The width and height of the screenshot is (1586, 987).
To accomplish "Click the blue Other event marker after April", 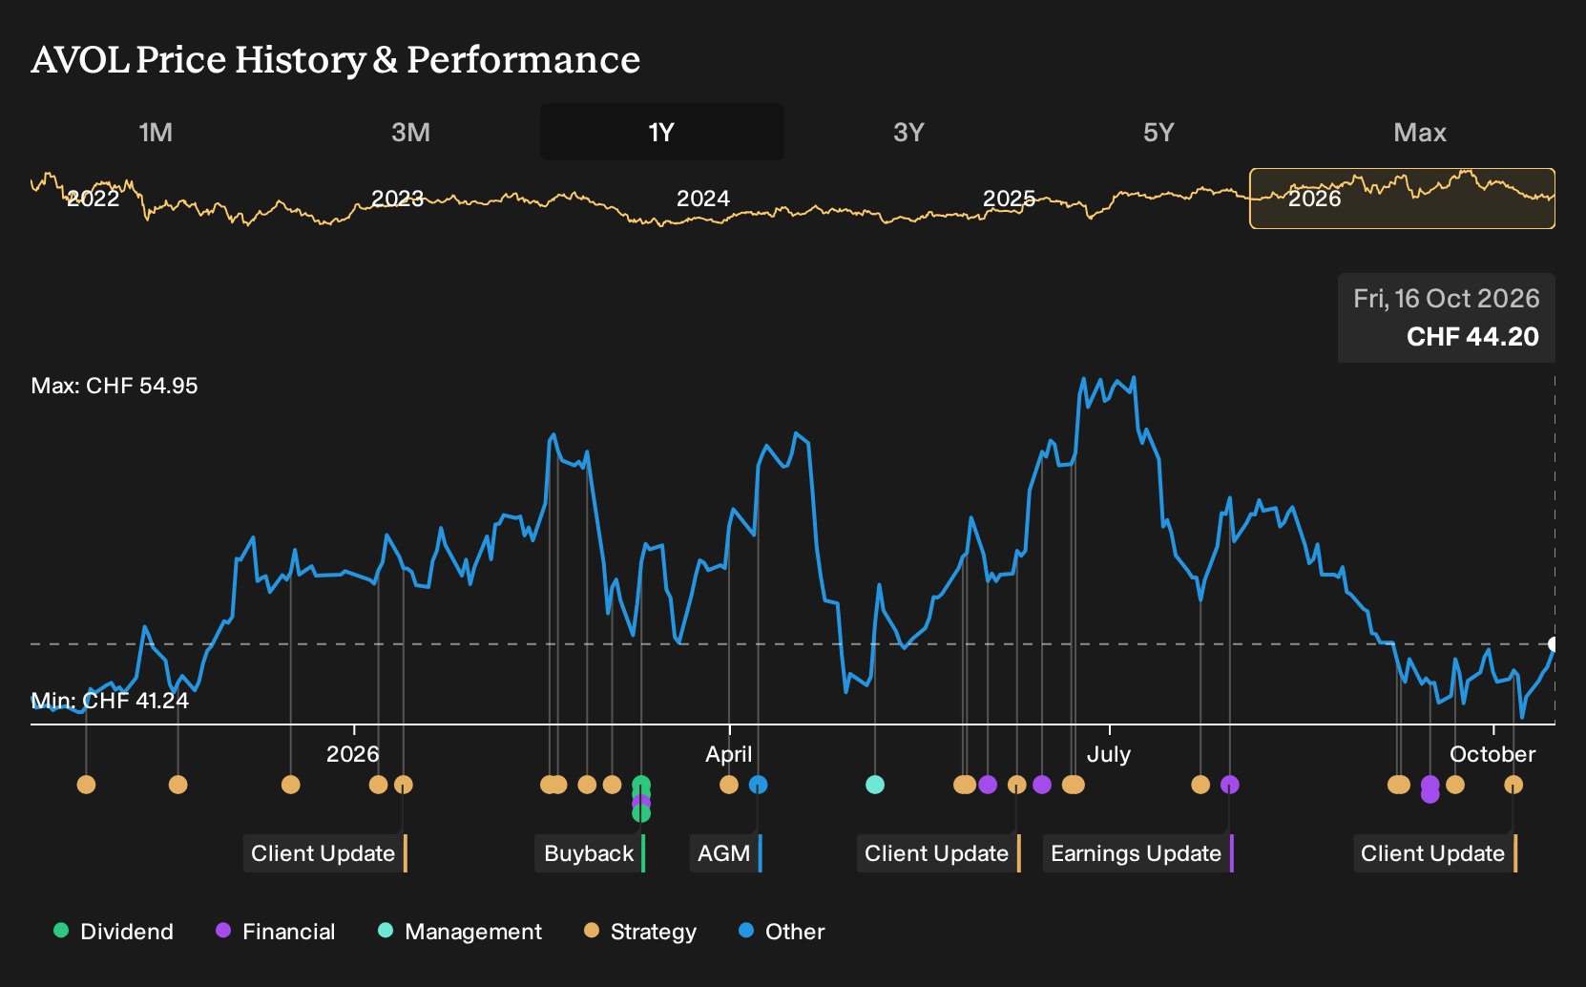I will (x=758, y=785).
